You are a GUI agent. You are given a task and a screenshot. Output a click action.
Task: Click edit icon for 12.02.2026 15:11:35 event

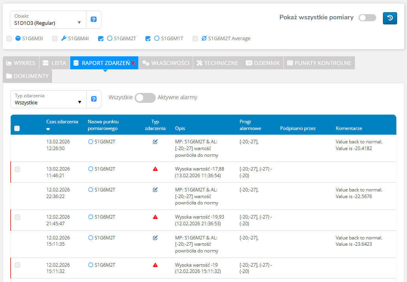pos(155,238)
